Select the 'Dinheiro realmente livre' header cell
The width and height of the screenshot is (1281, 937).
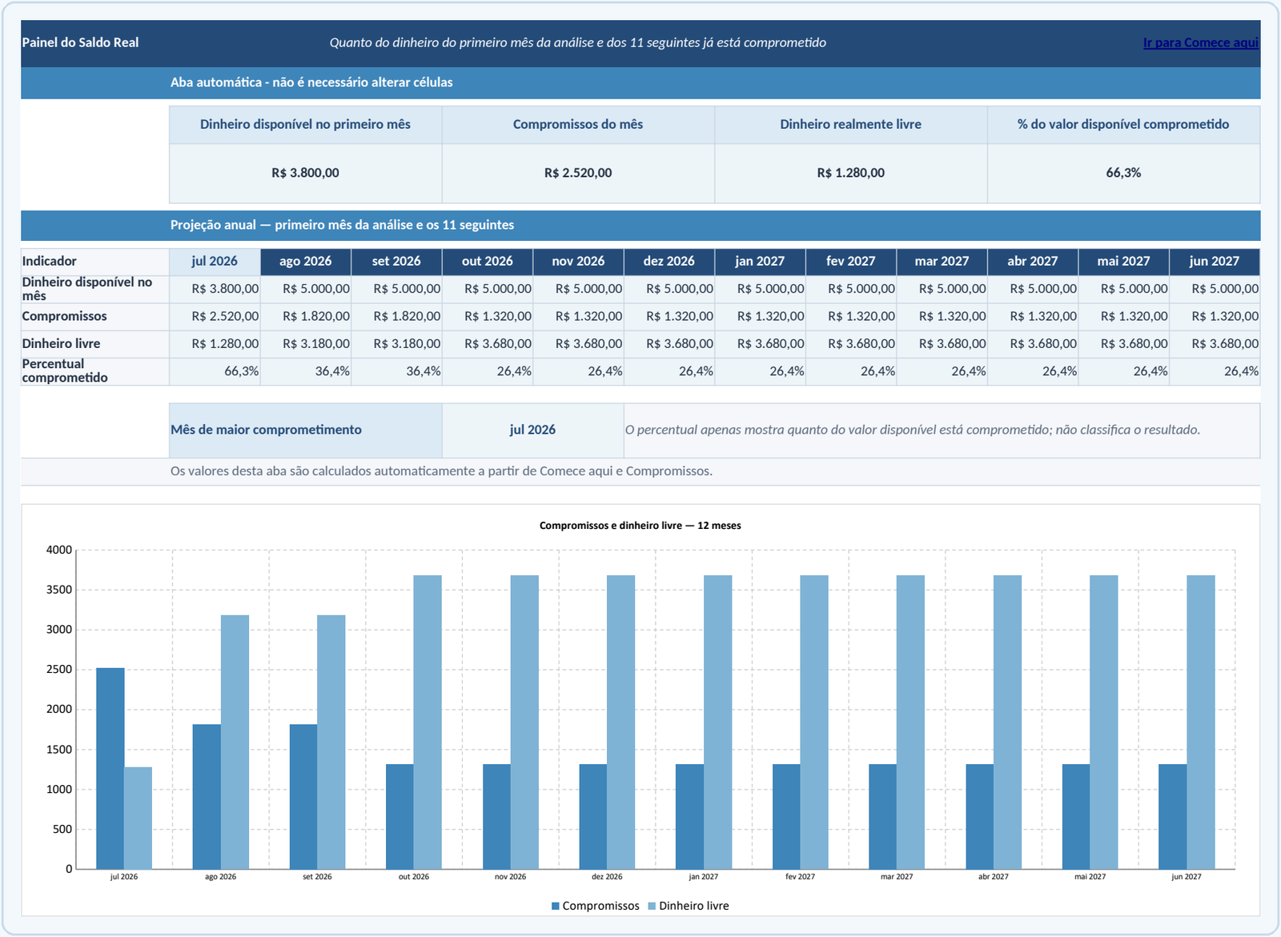(x=850, y=125)
